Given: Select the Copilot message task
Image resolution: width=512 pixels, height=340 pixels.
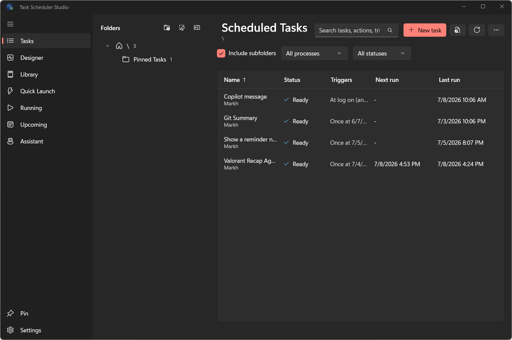Looking at the screenshot, I should 360,100.
